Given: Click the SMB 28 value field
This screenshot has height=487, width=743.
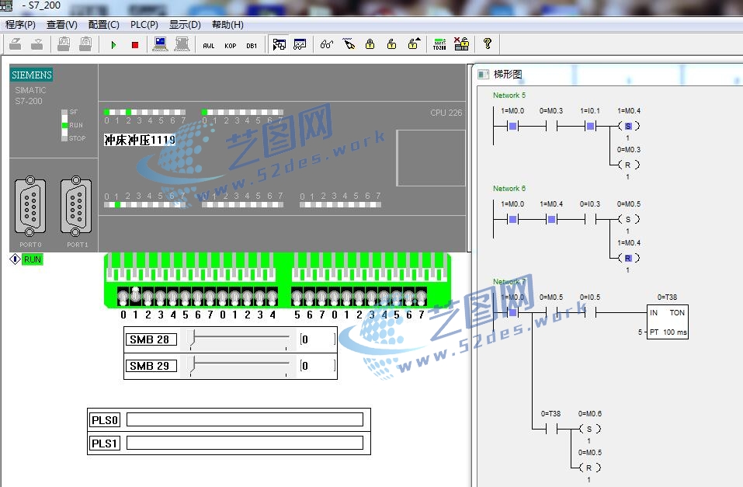Looking at the screenshot, I should click(318, 339).
